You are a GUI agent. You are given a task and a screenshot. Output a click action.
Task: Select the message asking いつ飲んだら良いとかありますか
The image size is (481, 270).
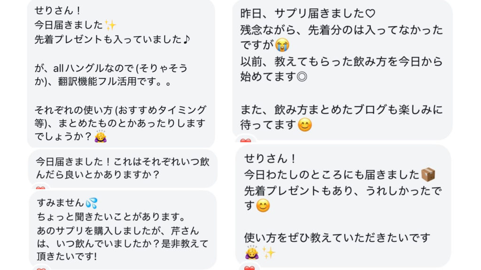pyautogui.click(x=123, y=168)
